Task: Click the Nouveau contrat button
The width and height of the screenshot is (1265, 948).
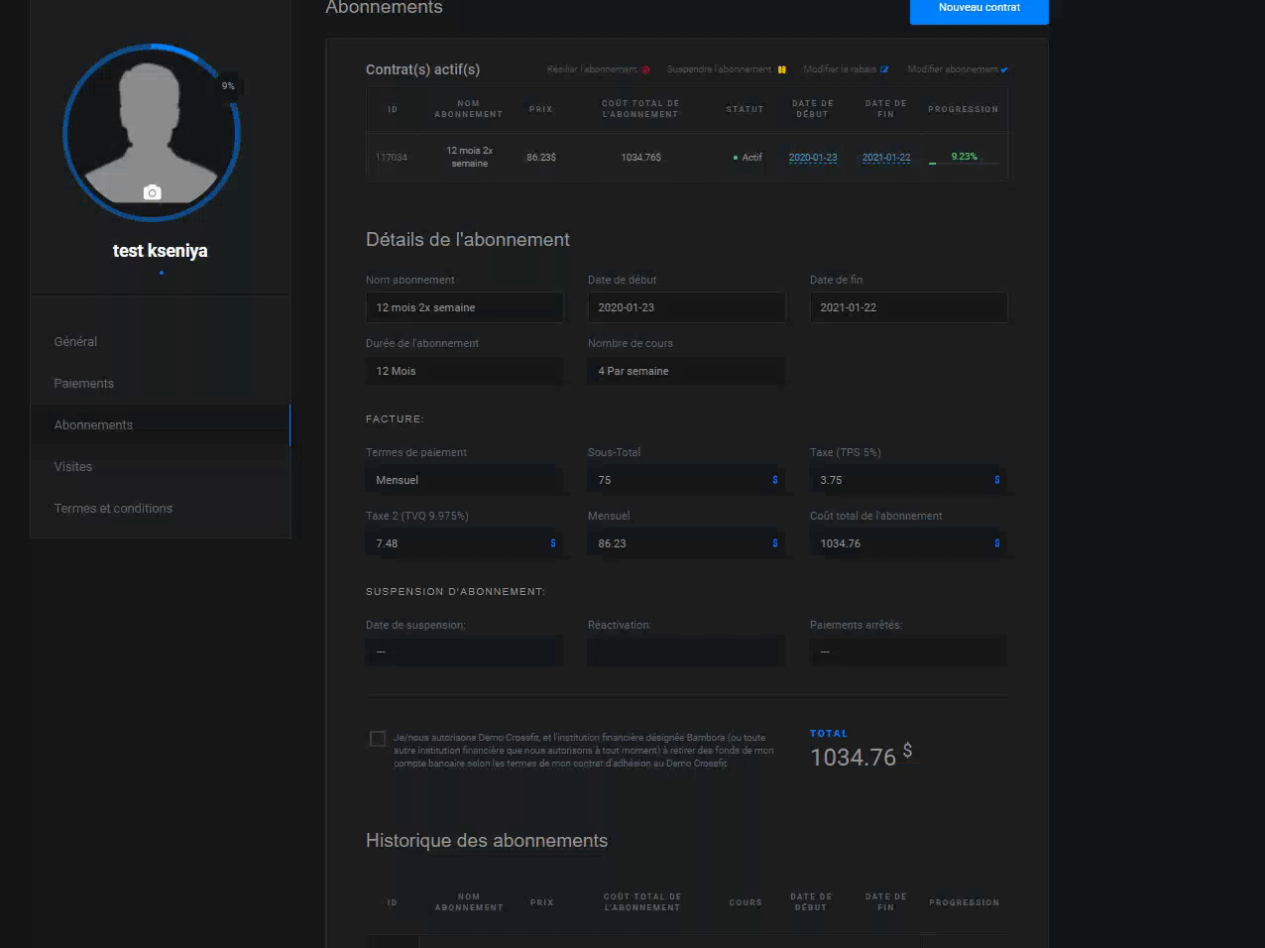Action: click(x=978, y=8)
